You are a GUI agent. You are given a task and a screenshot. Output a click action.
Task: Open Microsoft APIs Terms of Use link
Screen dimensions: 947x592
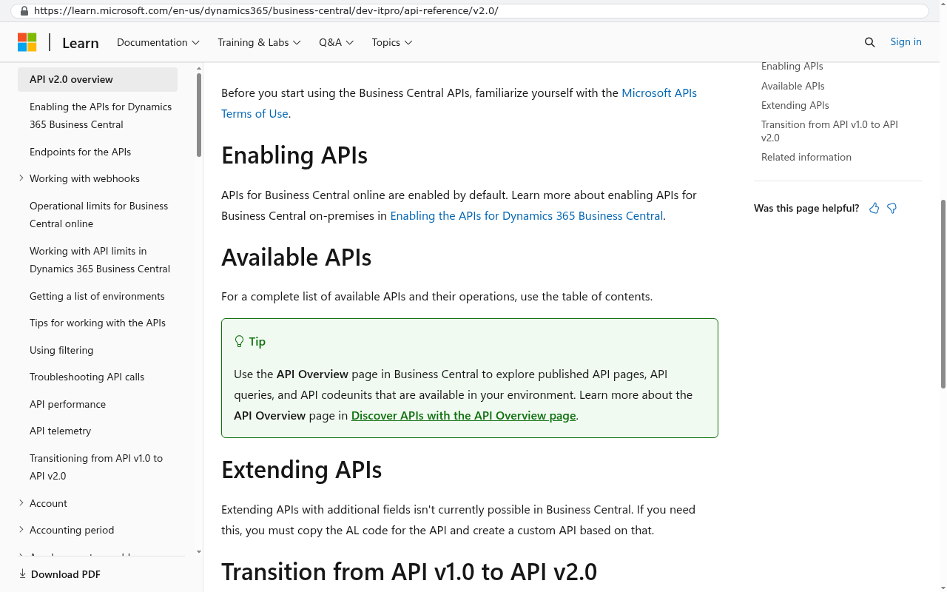tap(459, 103)
